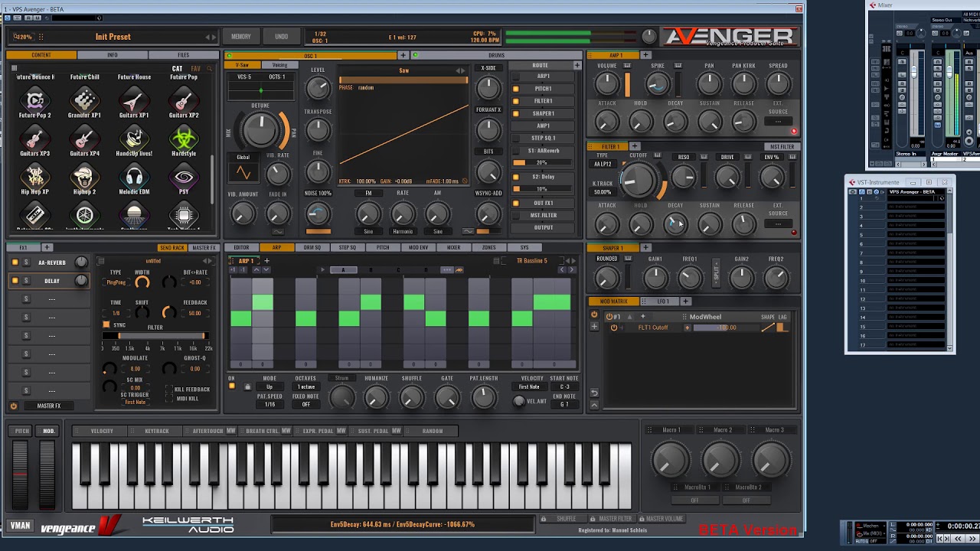Click the delay FILTER range slider
This screenshot has width=980, height=551.
[155, 336]
